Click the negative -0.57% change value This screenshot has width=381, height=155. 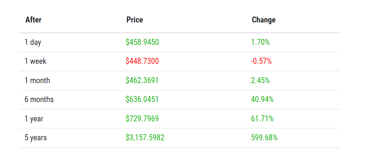[x=261, y=61]
